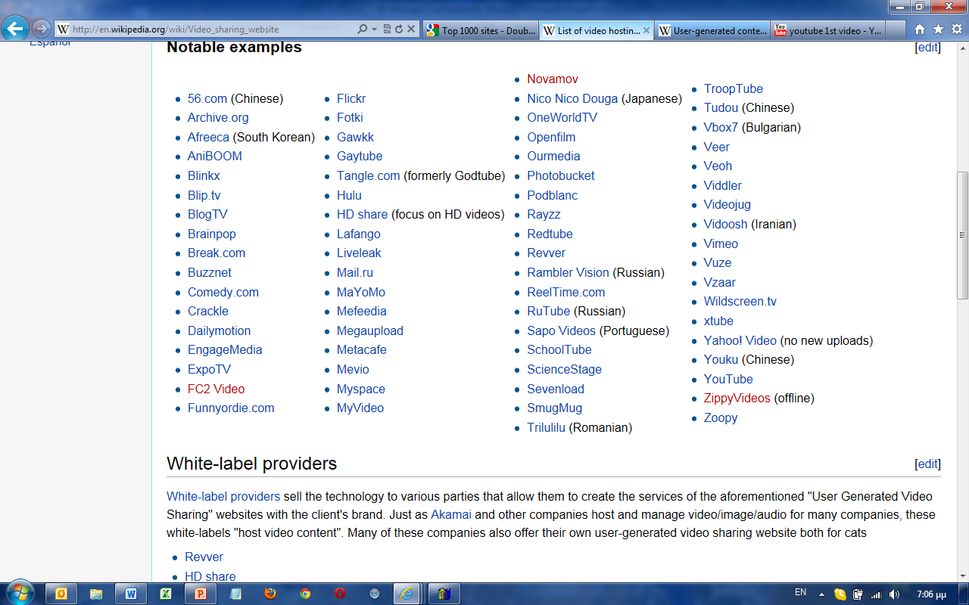Open the IE Home icon
The height and width of the screenshot is (605, 969).
919,29
